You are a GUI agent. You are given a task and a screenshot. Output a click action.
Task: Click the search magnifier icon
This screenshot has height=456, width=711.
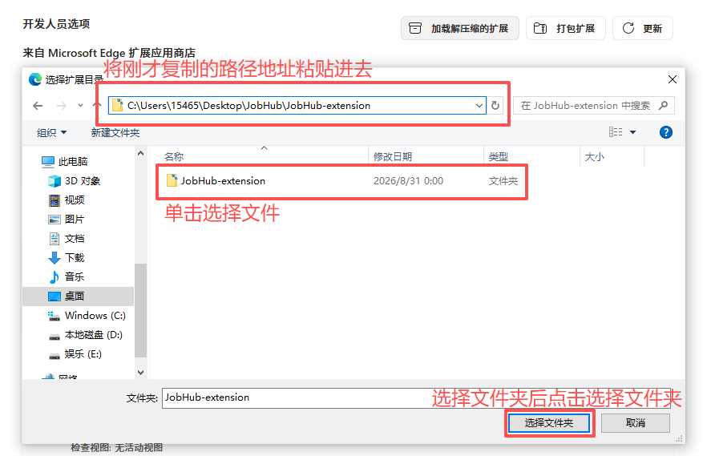coord(664,106)
